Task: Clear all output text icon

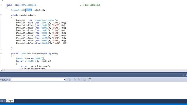Action: point(84,79)
